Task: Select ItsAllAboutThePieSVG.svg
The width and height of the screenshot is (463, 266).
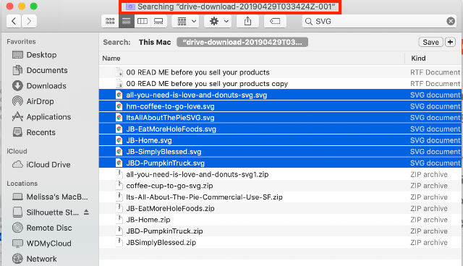Action: [x=280, y=118]
